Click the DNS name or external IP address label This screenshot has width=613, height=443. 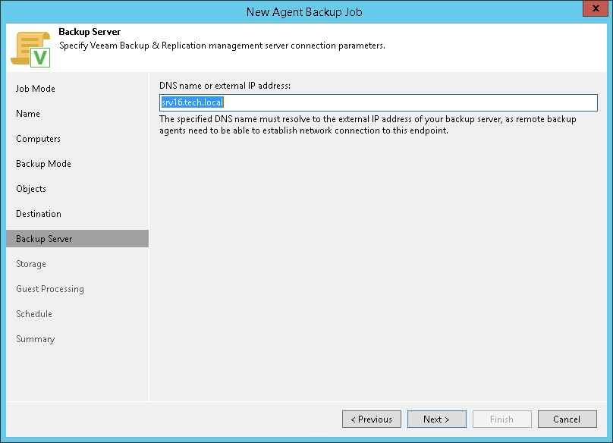point(225,85)
